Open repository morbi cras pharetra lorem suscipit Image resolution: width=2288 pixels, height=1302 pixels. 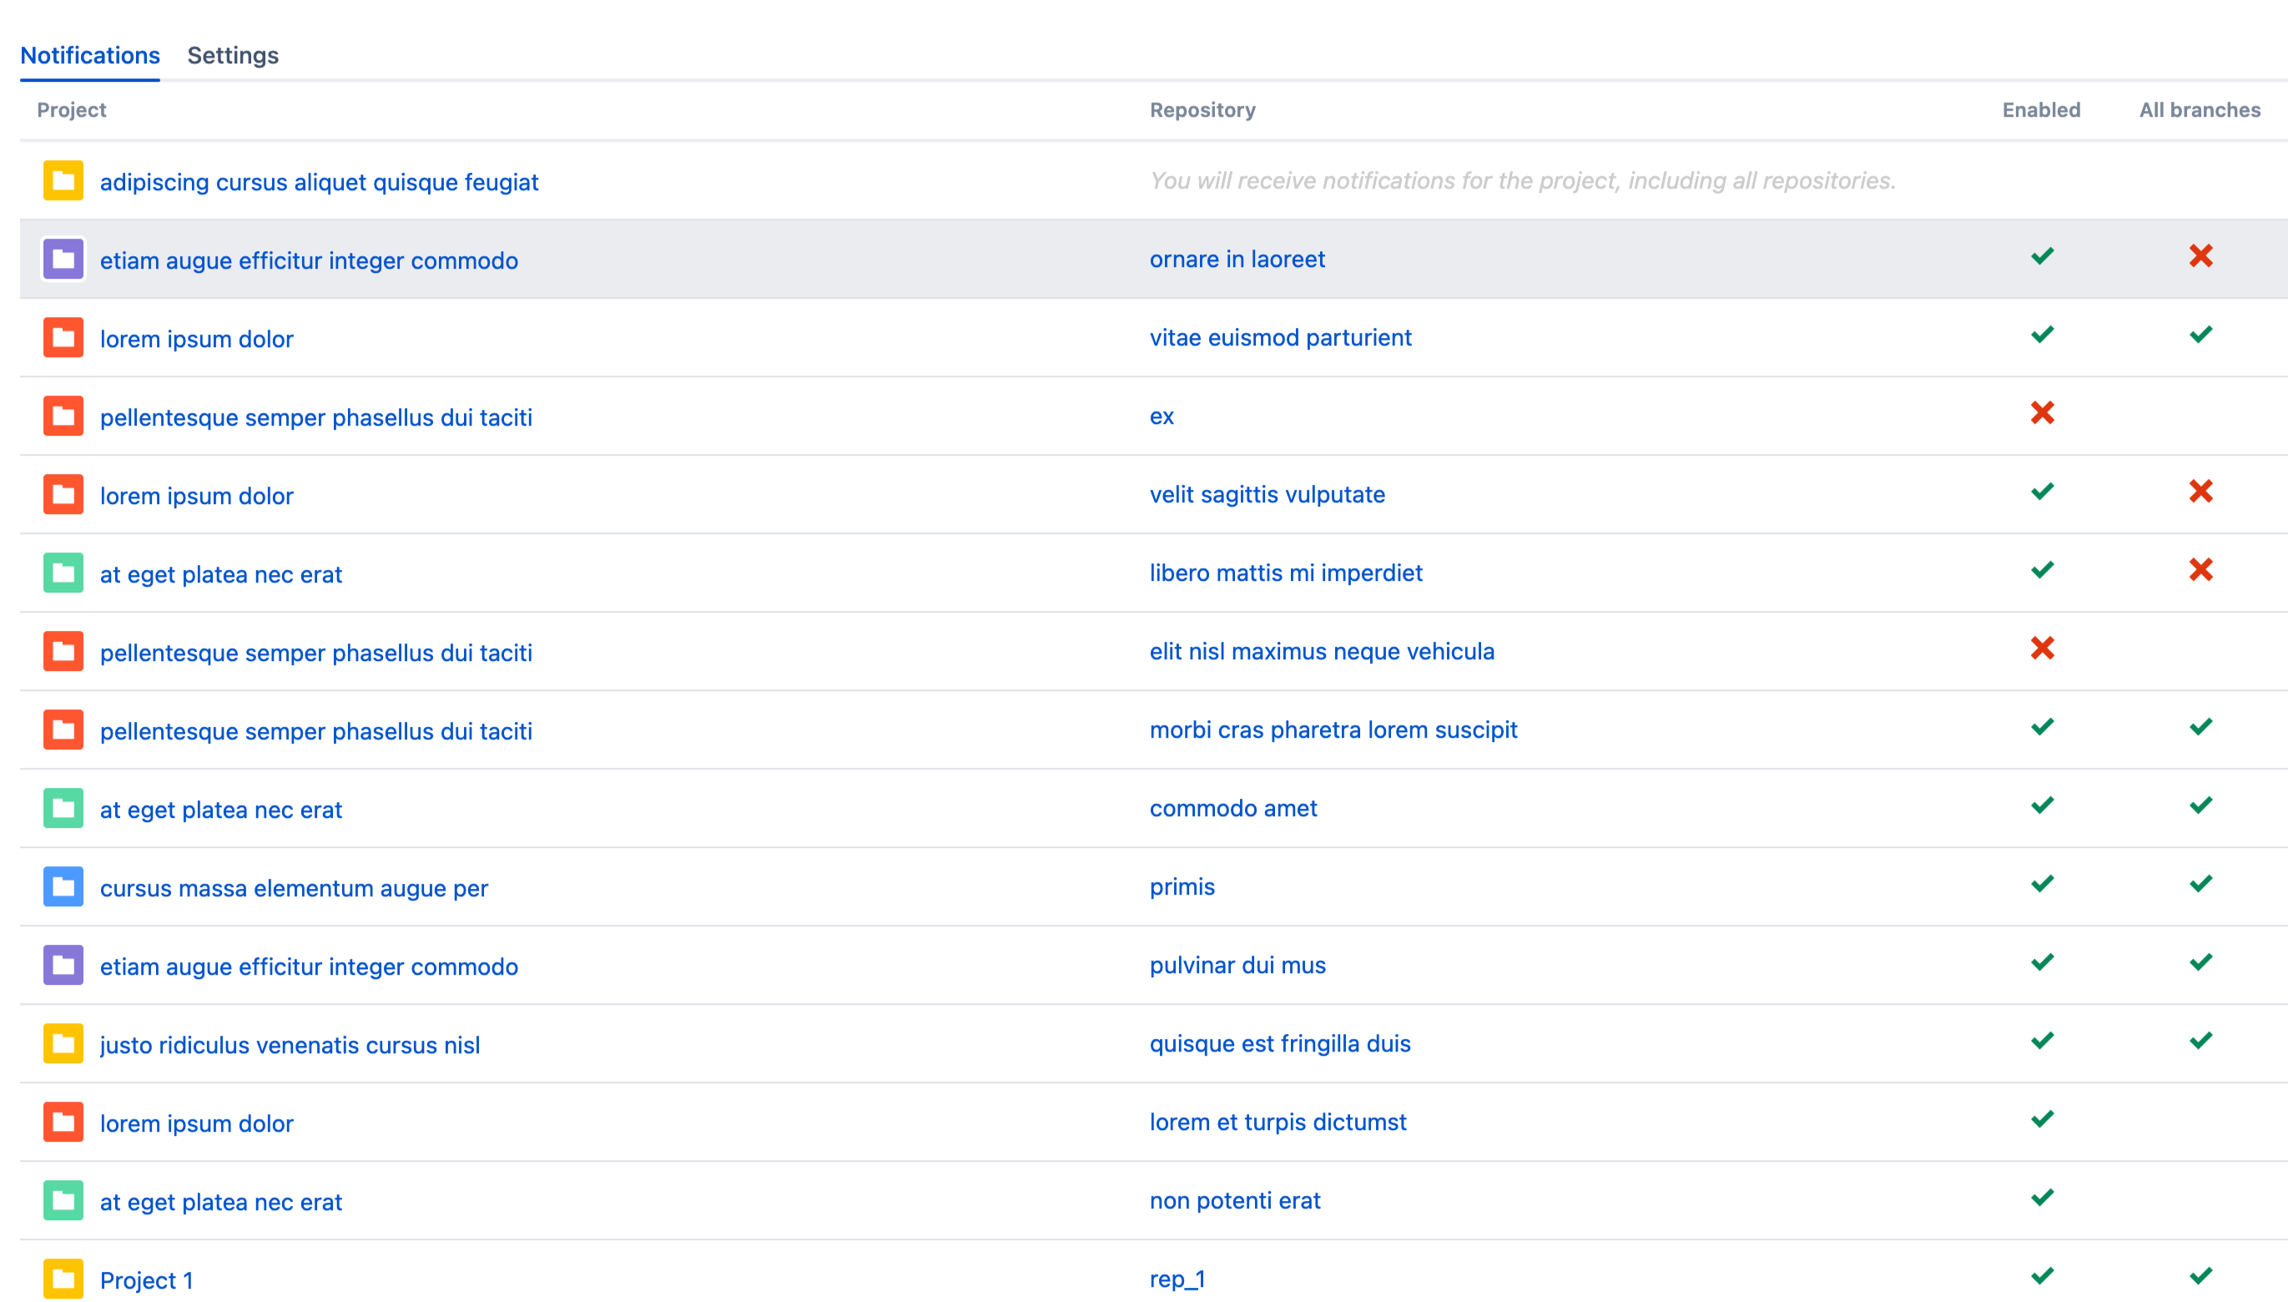(1333, 729)
